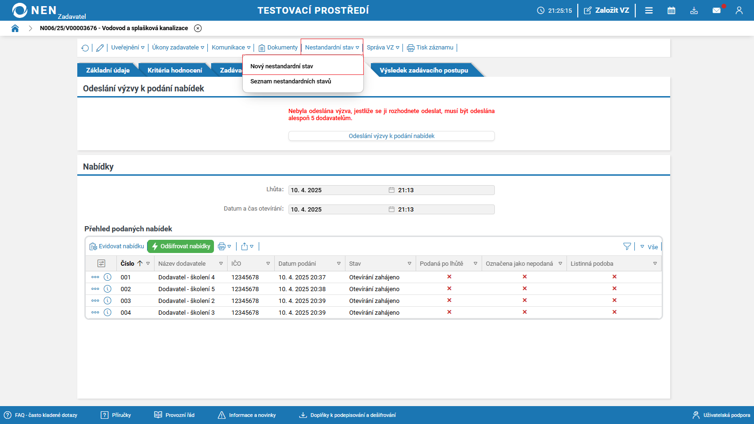Open the Lhůta calendar picker icon

coord(391,190)
